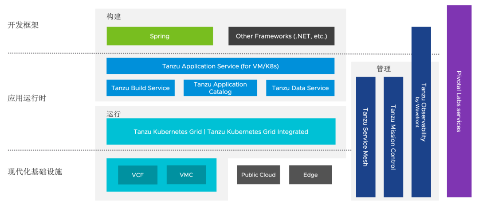The height and width of the screenshot is (204, 479).
Task: Select the Public Cloud box
Action: pyautogui.click(x=258, y=175)
